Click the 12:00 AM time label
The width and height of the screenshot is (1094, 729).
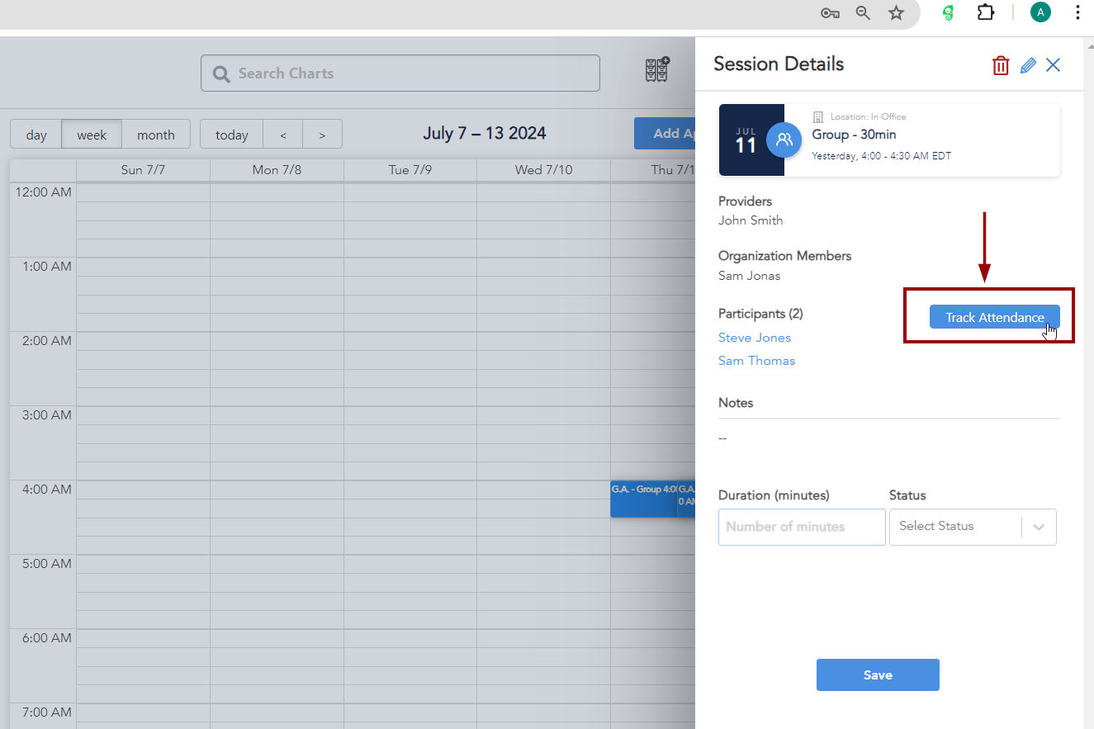click(42, 192)
